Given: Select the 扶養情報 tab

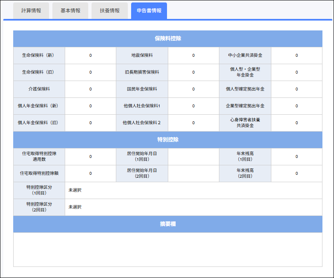Looking at the screenshot, I should pos(109,10).
